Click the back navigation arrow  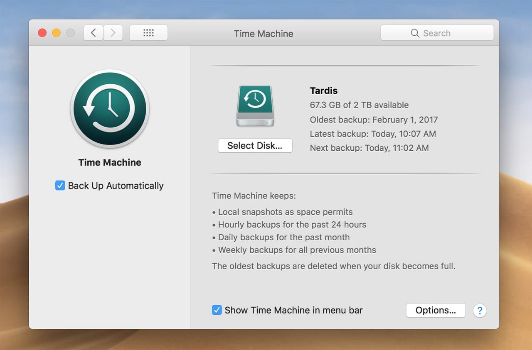click(x=94, y=33)
